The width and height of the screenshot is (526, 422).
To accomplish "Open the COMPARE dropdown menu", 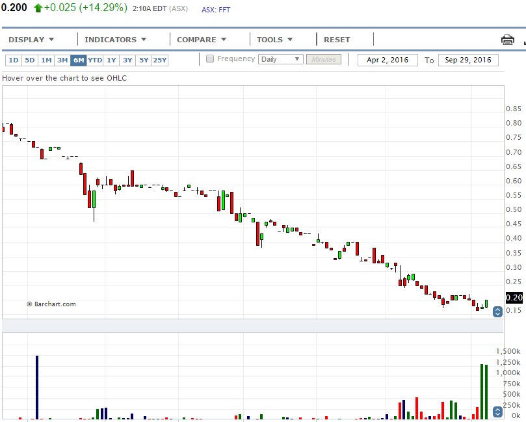I will click(202, 40).
